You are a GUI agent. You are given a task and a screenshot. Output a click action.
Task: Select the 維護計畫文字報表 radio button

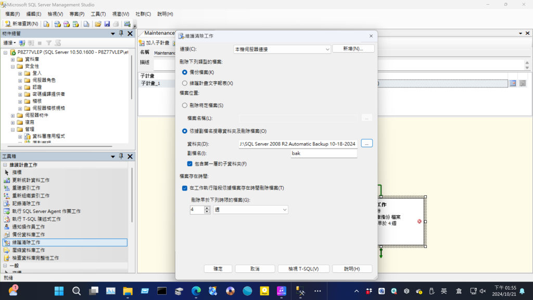(x=185, y=83)
